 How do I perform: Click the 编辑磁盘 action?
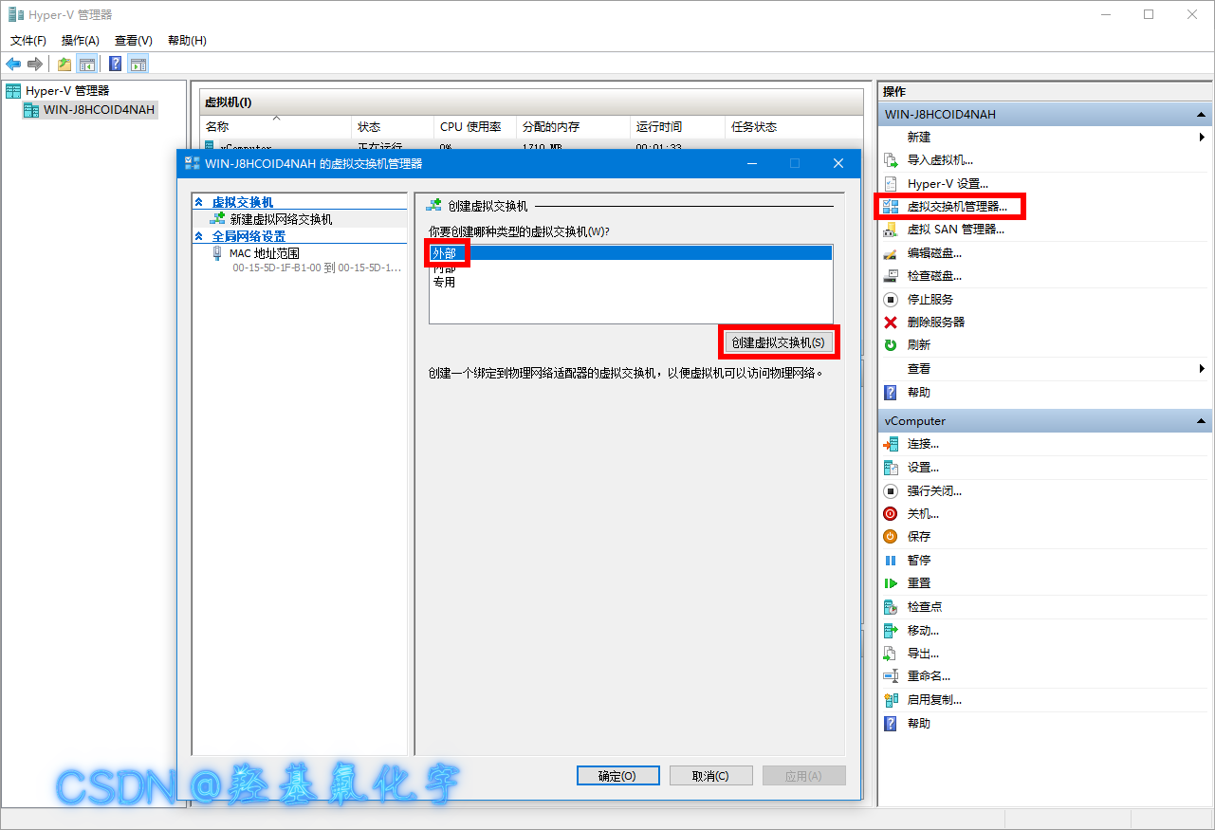tap(934, 253)
